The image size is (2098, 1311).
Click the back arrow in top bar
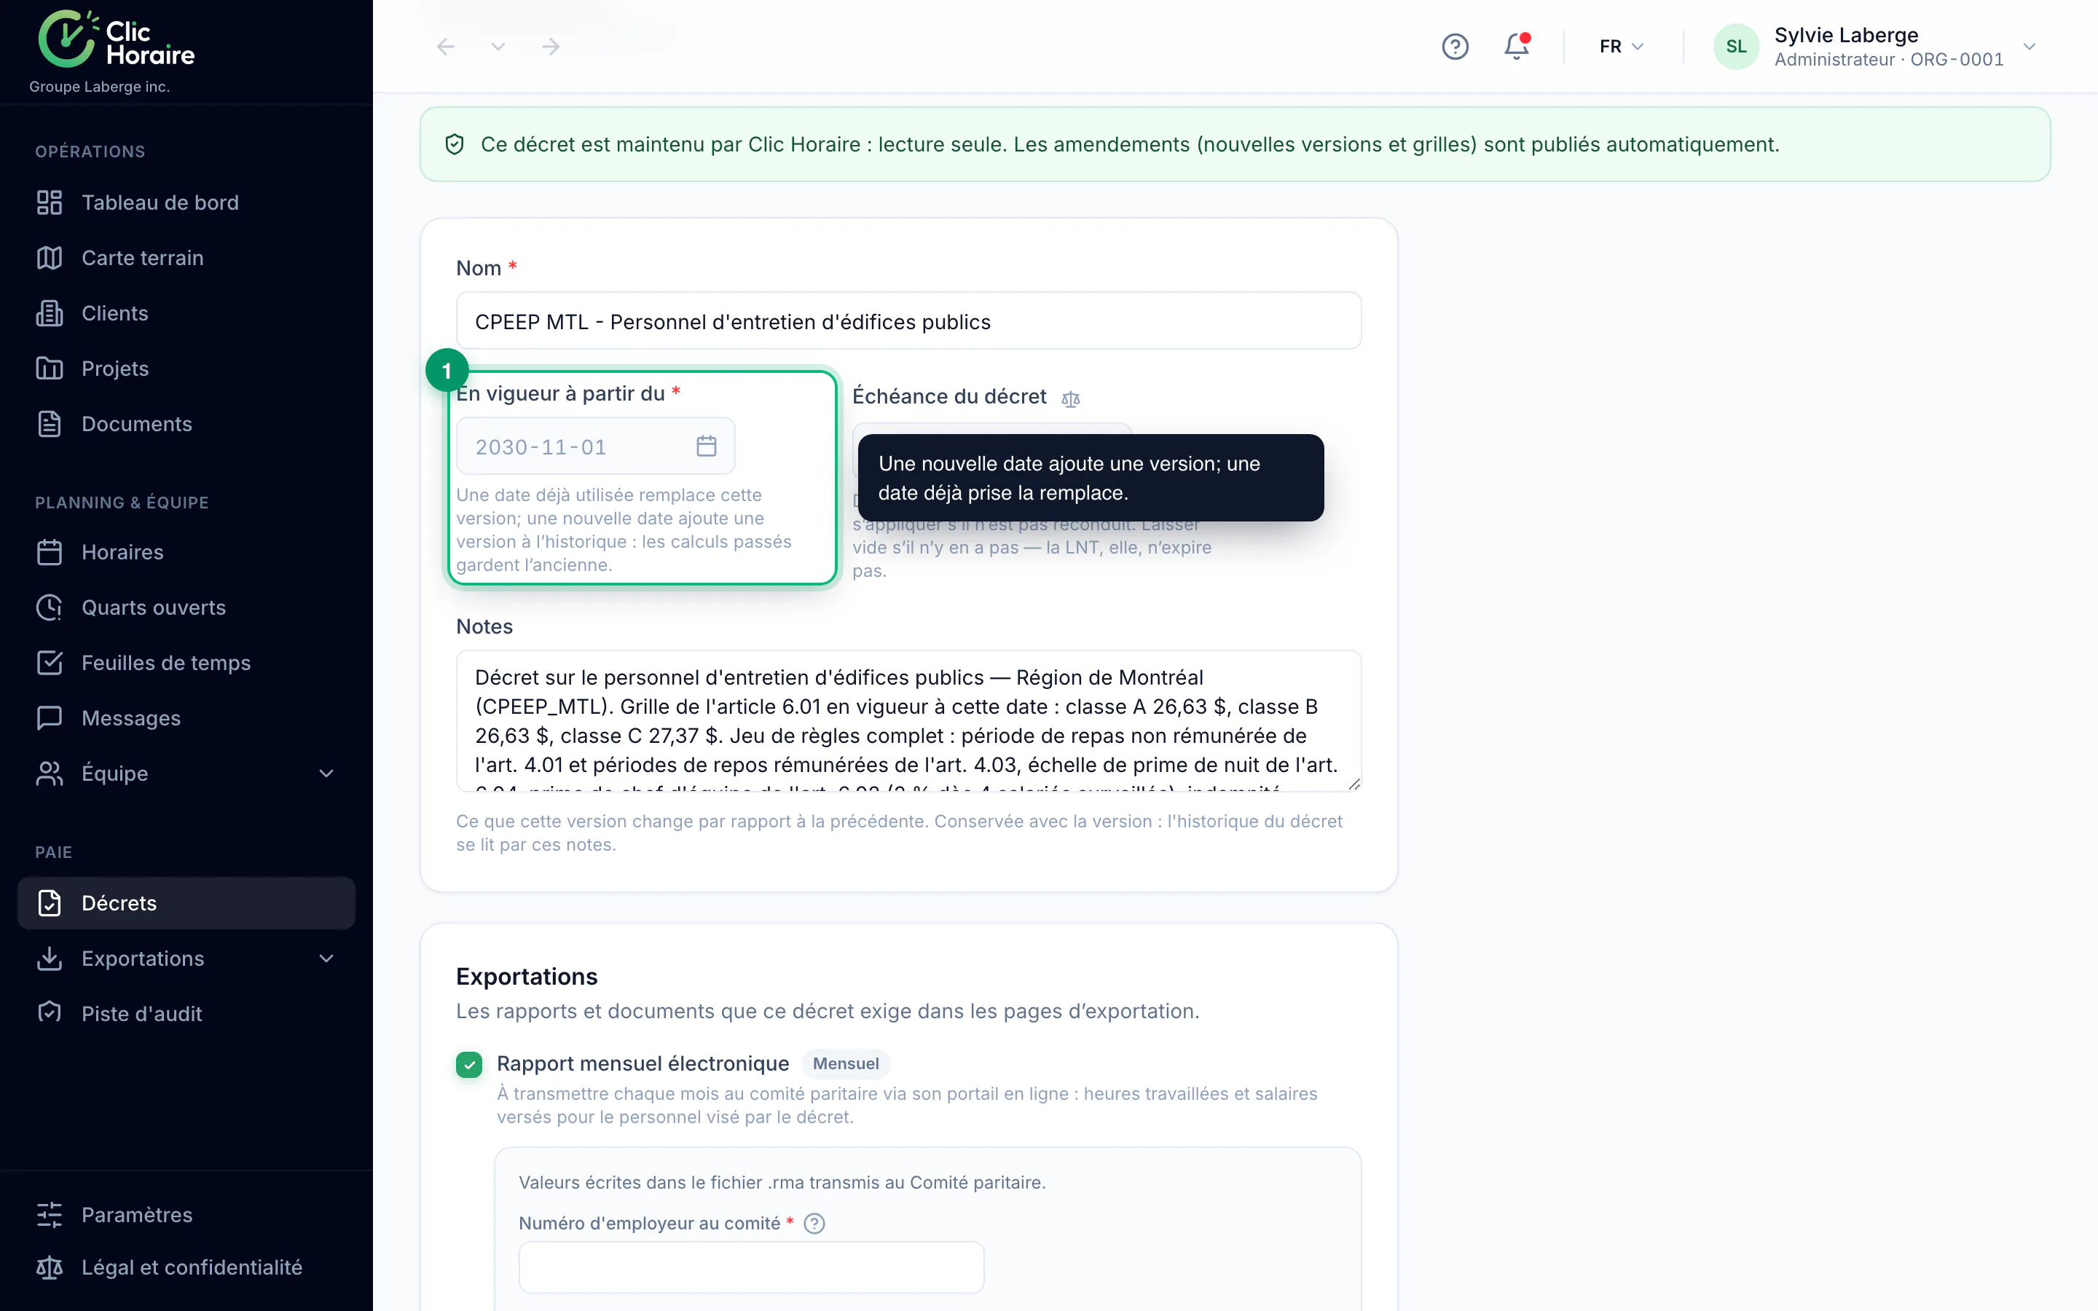(x=446, y=46)
